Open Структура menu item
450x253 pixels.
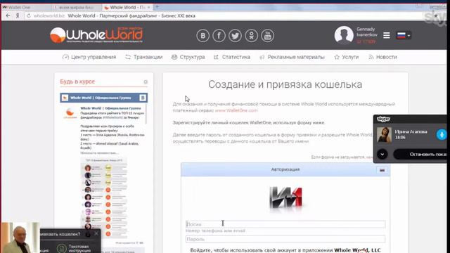point(188,57)
